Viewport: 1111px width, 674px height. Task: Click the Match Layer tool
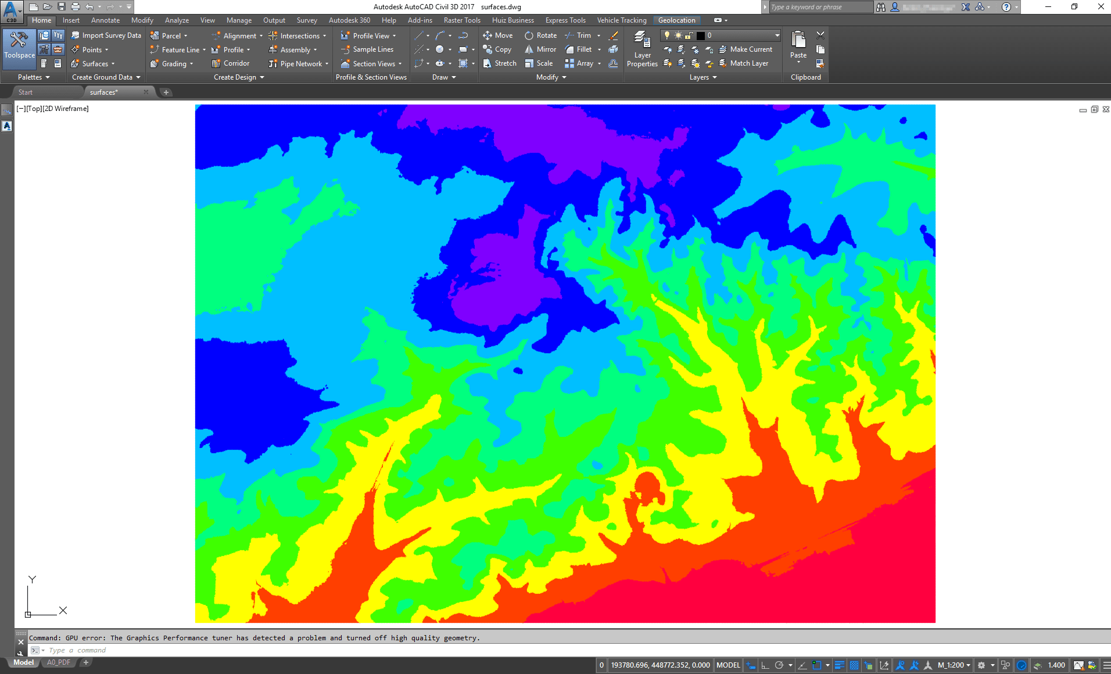(744, 63)
